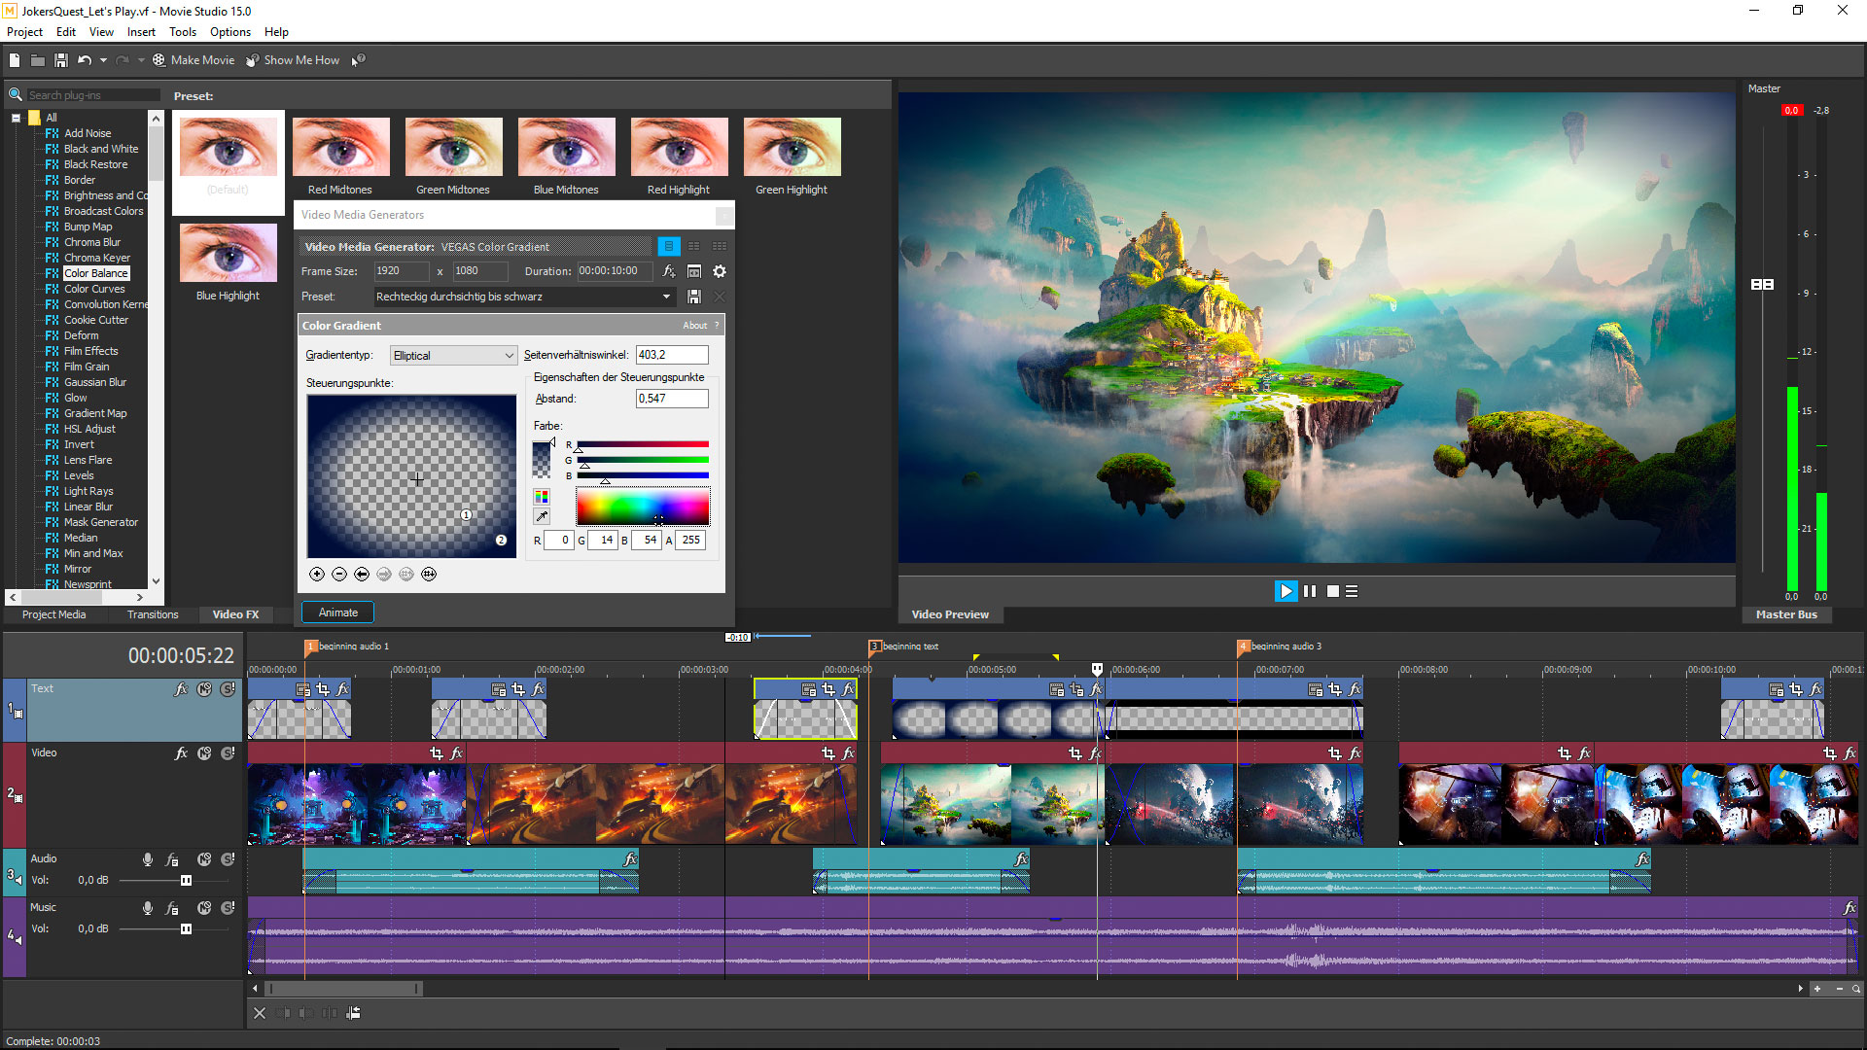
Task: Open the Options menu
Action: (229, 31)
